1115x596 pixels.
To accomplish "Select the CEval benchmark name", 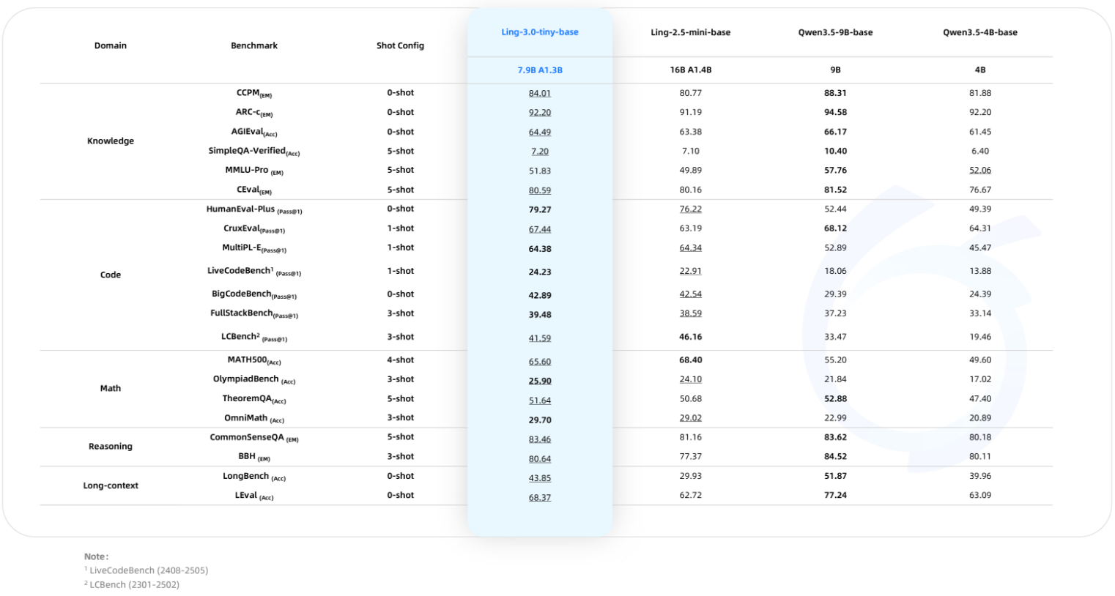I will point(254,190).
